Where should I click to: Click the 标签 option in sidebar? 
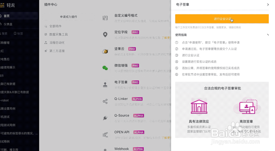(x=18, y=33)
